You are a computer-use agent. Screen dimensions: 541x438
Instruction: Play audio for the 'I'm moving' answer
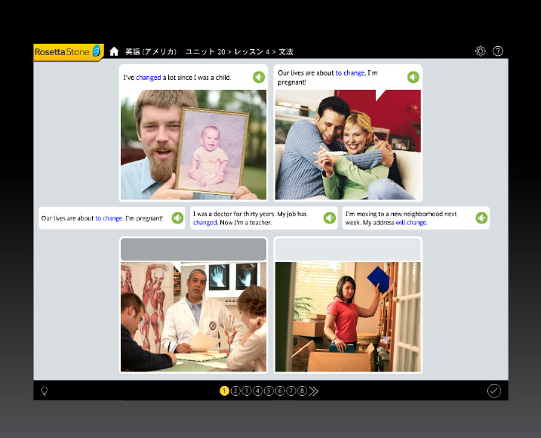click(481, 218)
